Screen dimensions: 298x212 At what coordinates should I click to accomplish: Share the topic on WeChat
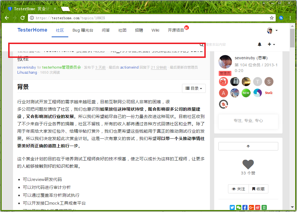[238, 207]
